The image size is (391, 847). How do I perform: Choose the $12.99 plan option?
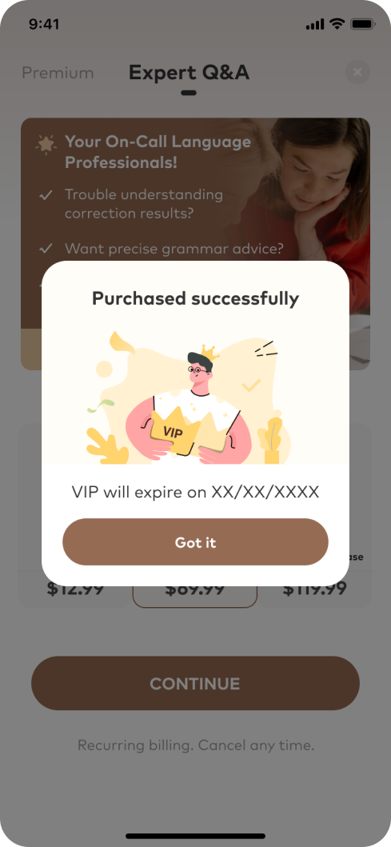point(75,589)
